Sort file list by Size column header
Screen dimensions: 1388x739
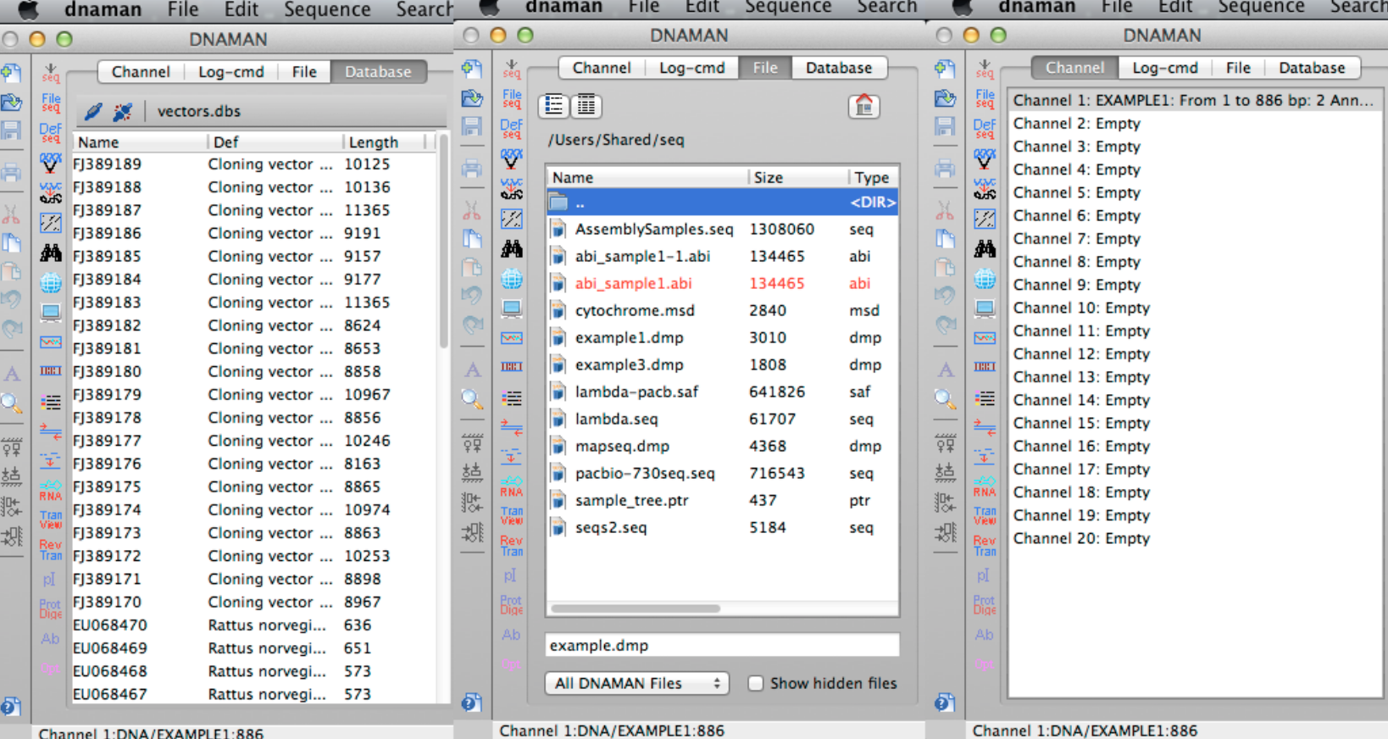click(797, 177)
